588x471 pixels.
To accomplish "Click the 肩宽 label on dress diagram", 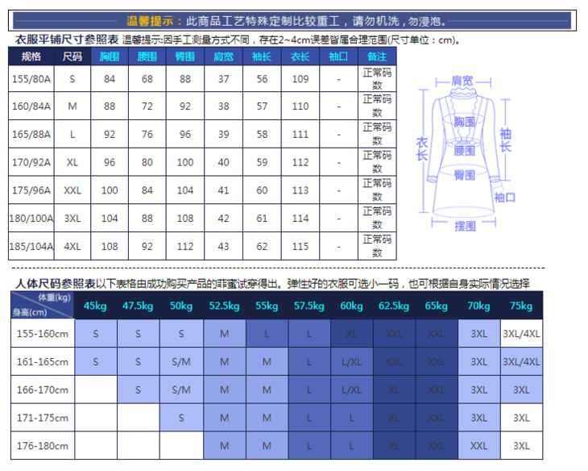I will click(462, 81).
